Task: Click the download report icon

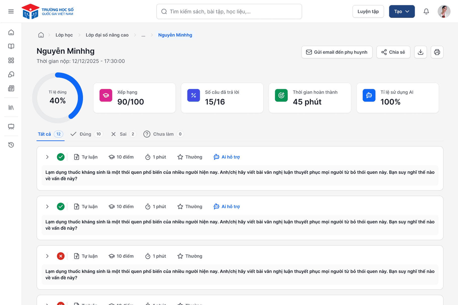Action: 420,52
